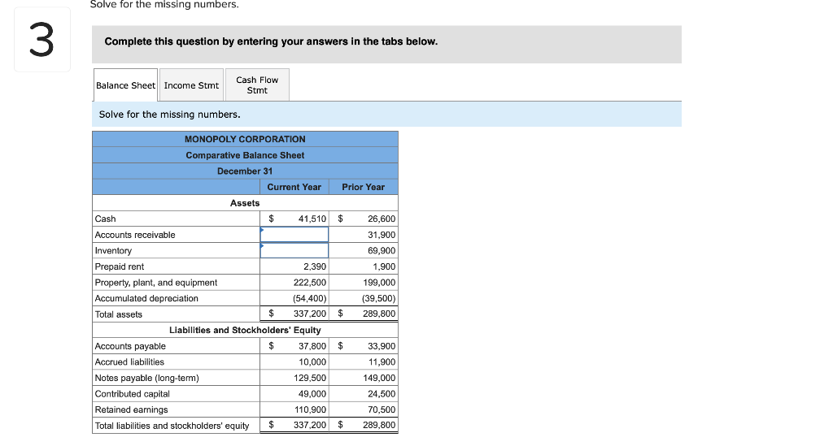This screenshot has width=833, height=446.
Task: Click the Notes payable (long-term) label
Action: coord(146,378)
